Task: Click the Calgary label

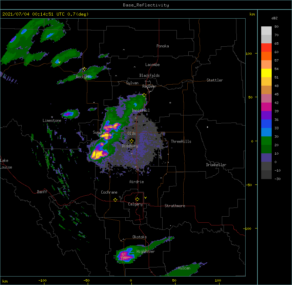Action: (135, 204)
